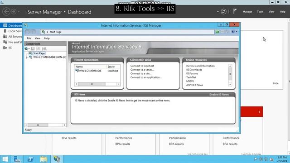Open the notifications flag in Server Manager
This screenshot has width=290, height=163.
(x=235, y=11)
